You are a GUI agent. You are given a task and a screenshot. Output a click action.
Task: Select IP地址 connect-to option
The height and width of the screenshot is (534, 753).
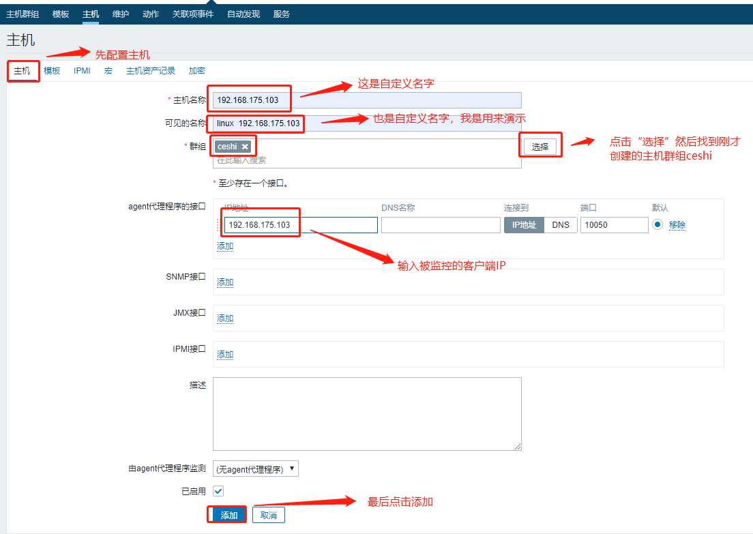pyautogui.click(x=524, y=225)
